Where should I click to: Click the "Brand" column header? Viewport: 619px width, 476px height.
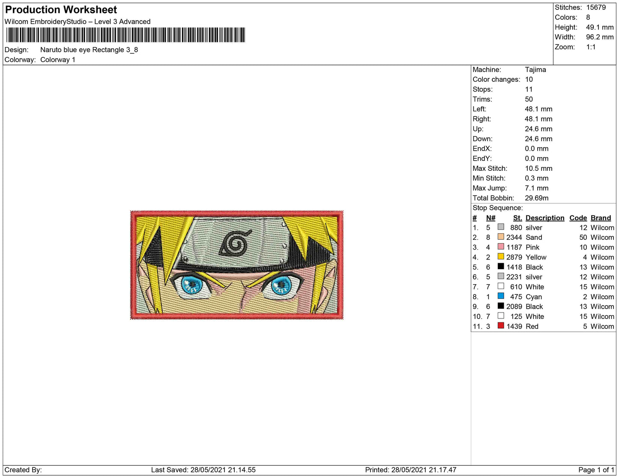pyautogui.click(x=601, y=218)
